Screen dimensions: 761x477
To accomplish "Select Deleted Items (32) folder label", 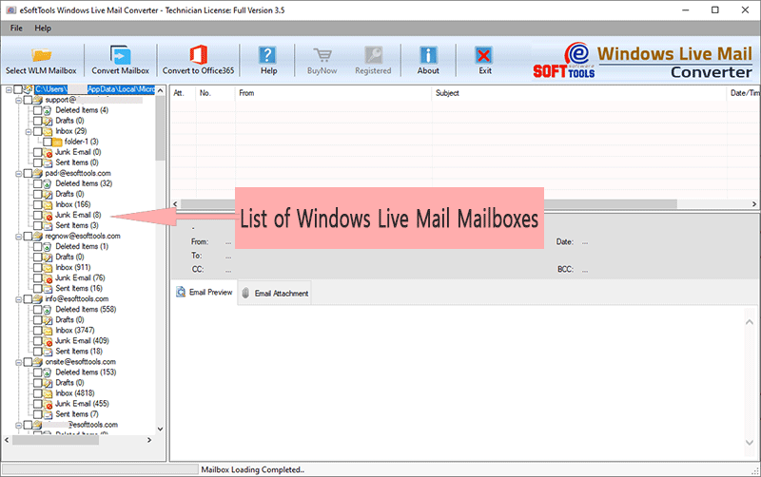I will pyautogui.click(x=84, y=183).
